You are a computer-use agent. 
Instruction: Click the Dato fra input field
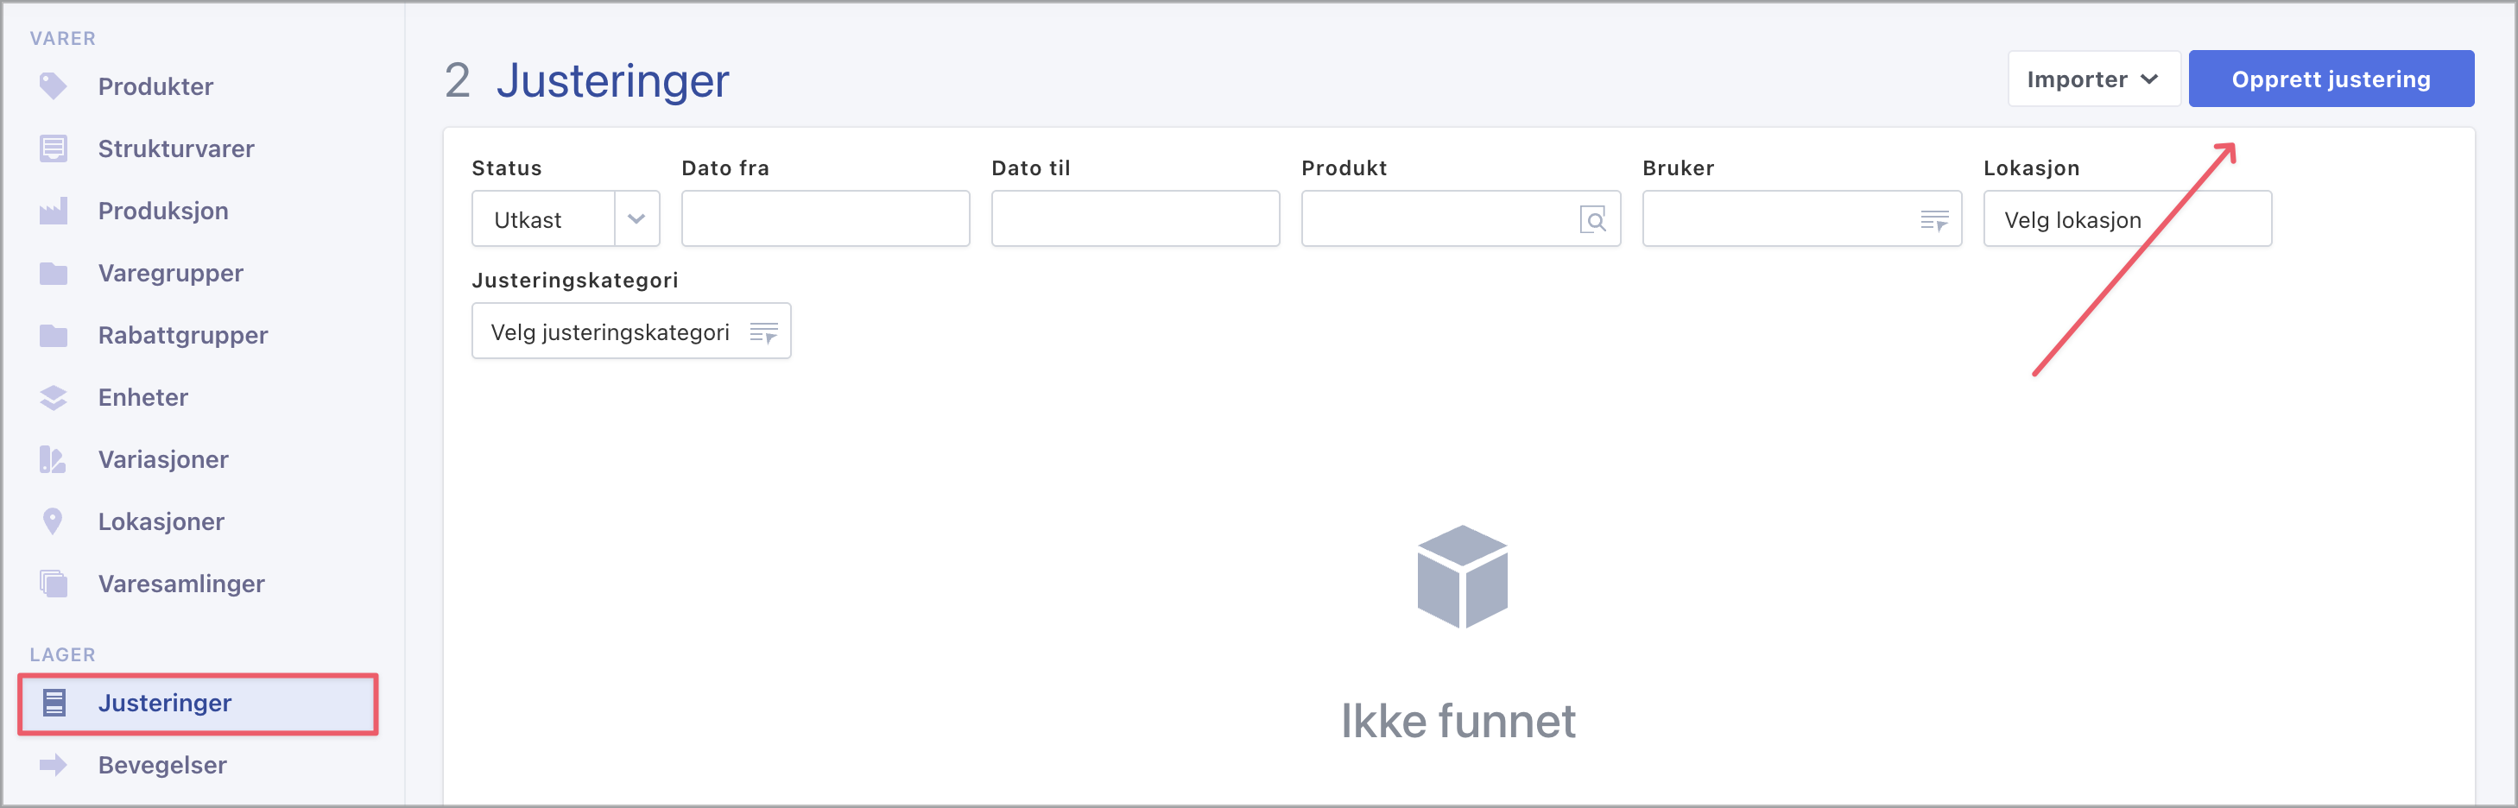(824, 220)
